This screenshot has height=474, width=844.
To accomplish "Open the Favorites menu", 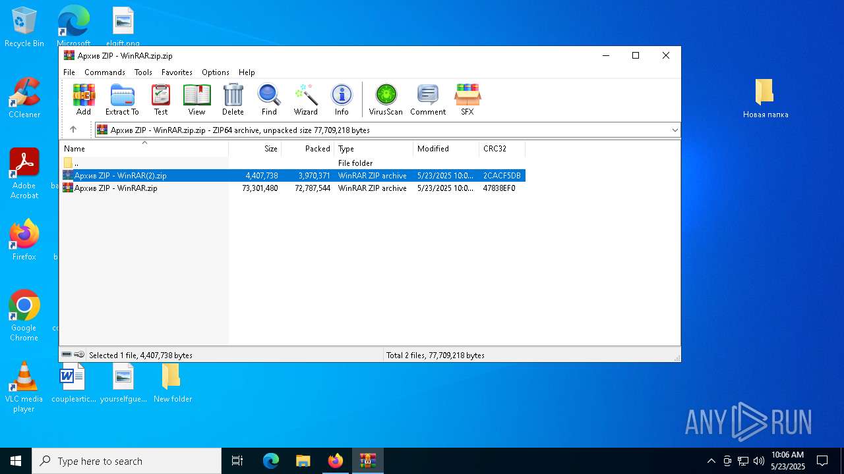I will pos(177,72).
